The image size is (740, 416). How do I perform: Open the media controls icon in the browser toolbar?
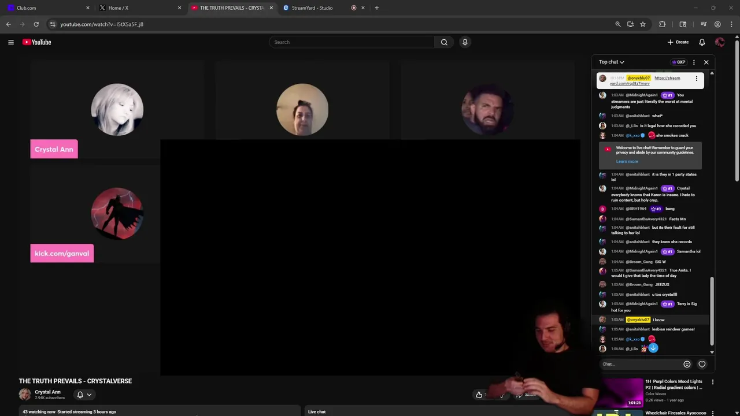click(x=704, y=24)
